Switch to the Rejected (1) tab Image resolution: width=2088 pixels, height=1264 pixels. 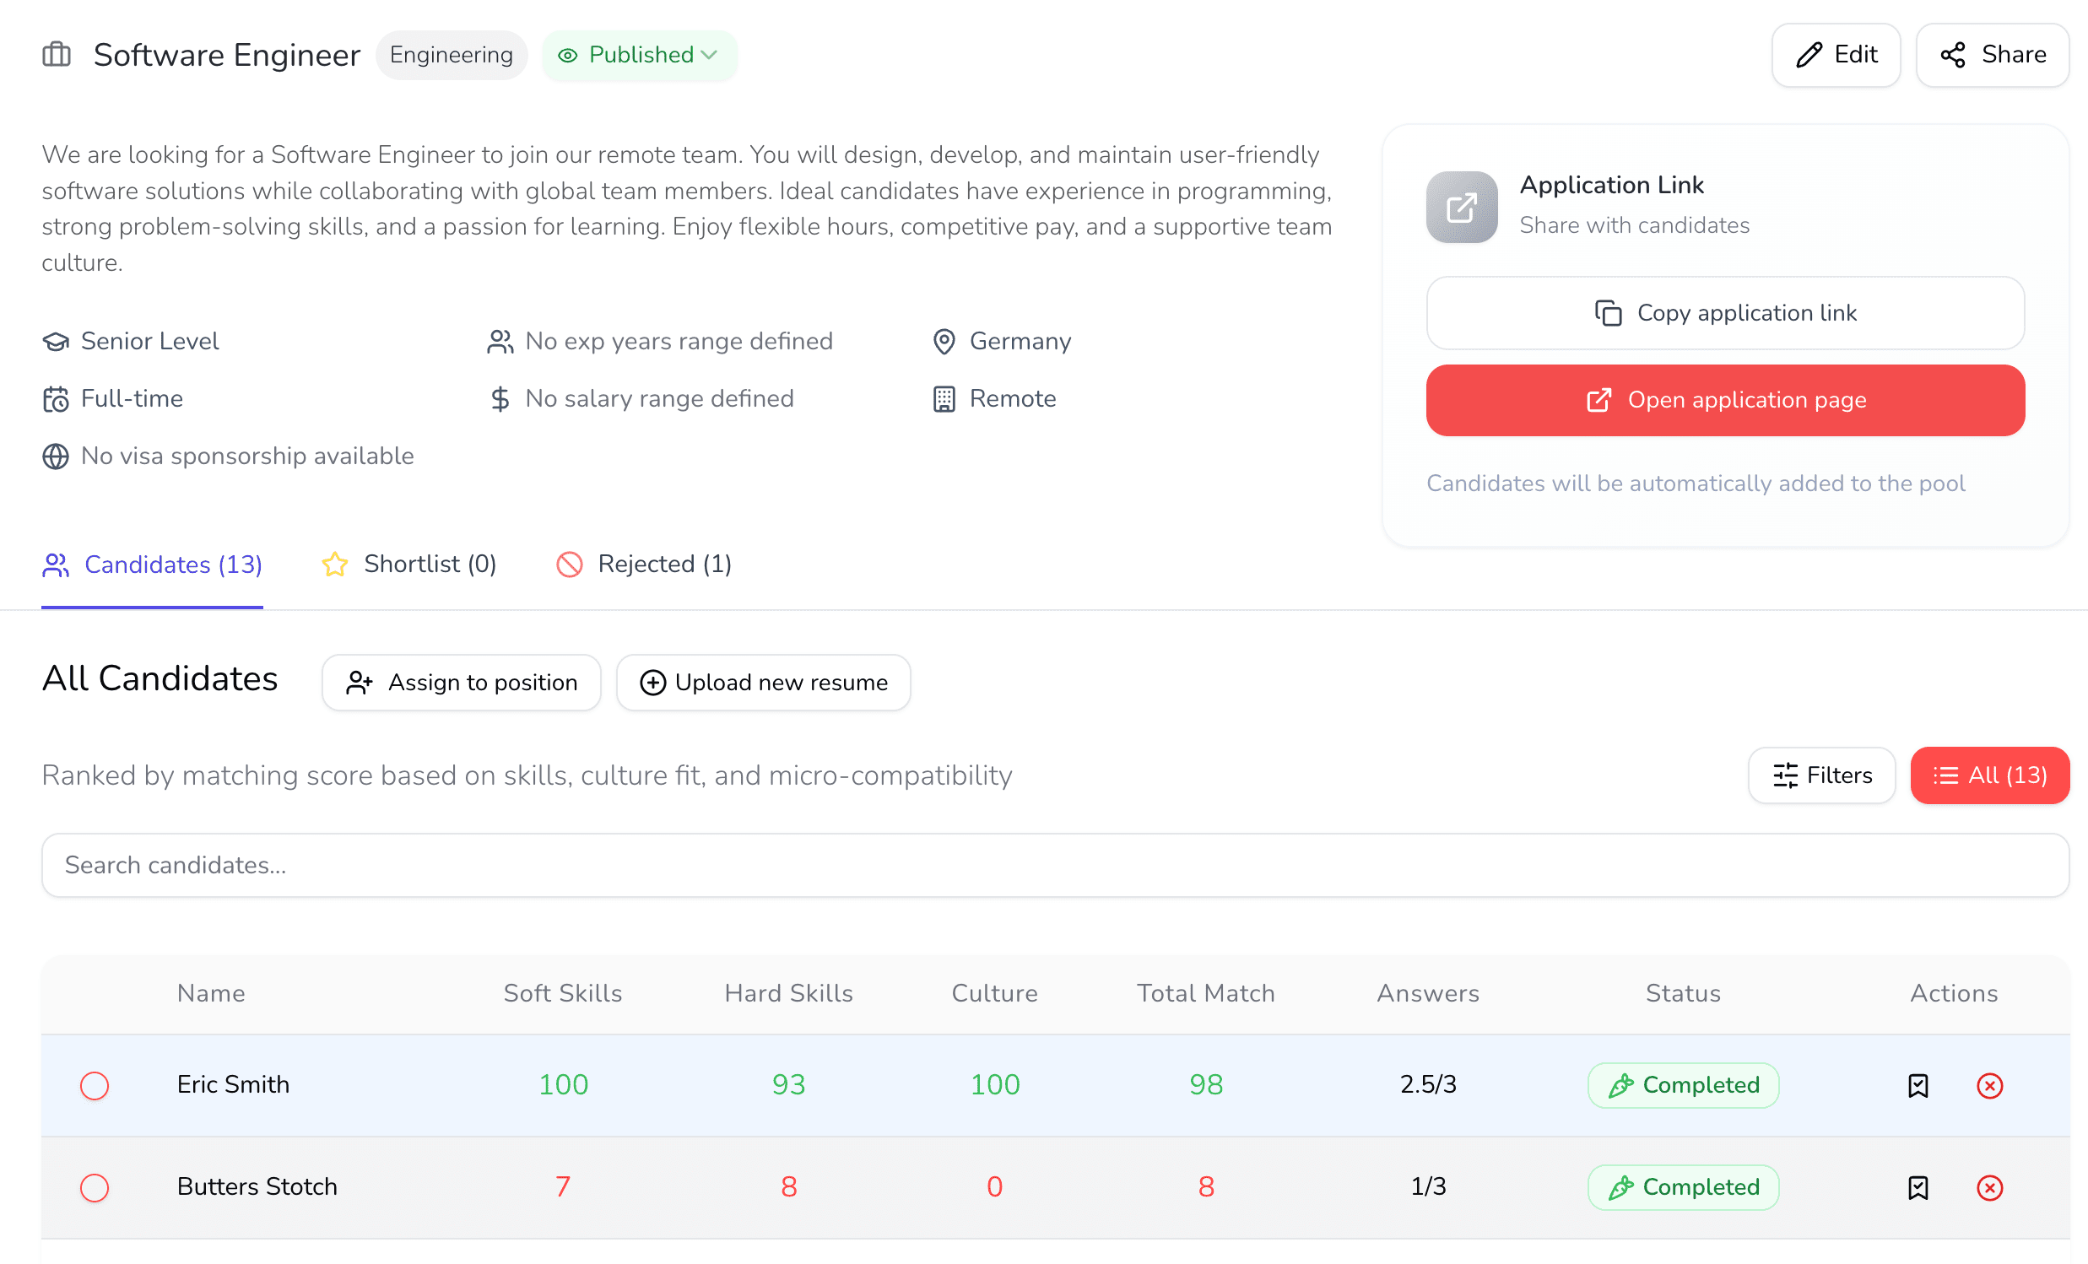point(644,564)
